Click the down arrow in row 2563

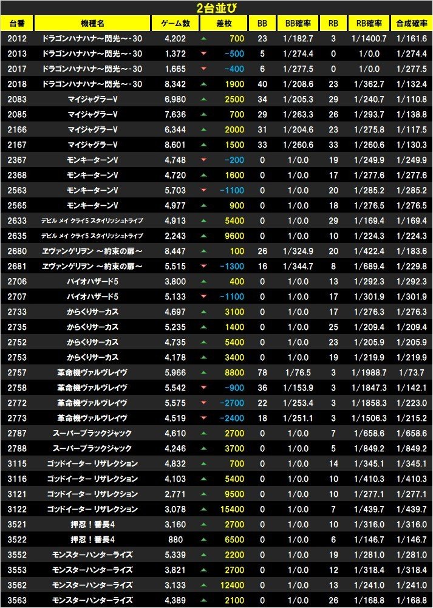click(x=204, y=190)
